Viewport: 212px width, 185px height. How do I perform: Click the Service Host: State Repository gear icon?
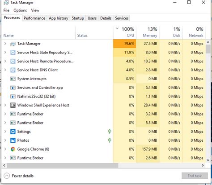13,53
